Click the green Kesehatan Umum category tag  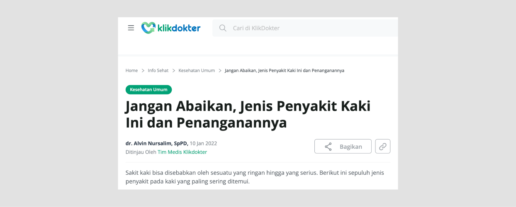point(148,90)
